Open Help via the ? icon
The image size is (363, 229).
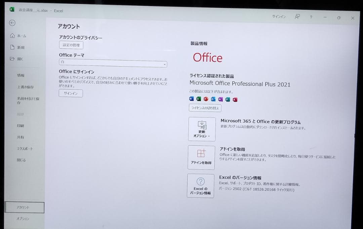(x=311, y=17)
